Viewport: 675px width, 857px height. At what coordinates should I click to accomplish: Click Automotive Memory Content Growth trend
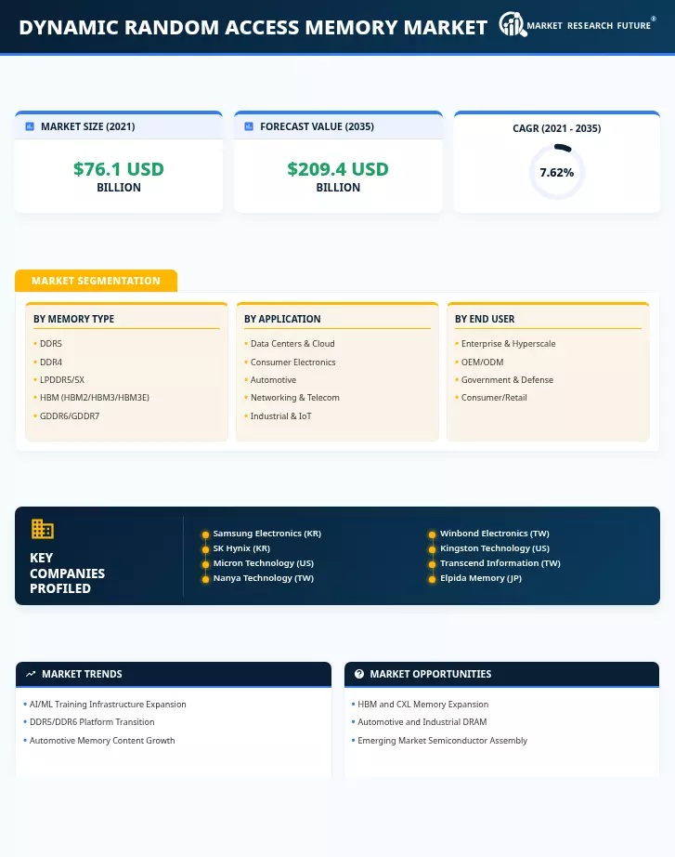tap(102, 740)
